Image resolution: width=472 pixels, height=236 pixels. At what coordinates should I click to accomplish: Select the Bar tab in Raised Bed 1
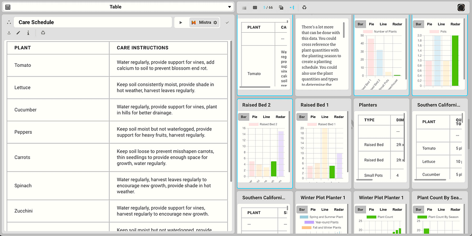coord(301,117)
